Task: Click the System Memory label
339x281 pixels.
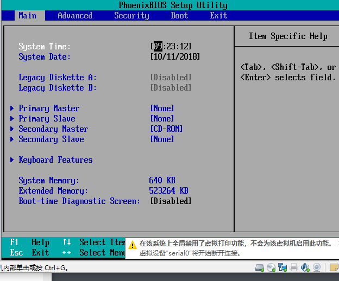Action: (49, 181)
